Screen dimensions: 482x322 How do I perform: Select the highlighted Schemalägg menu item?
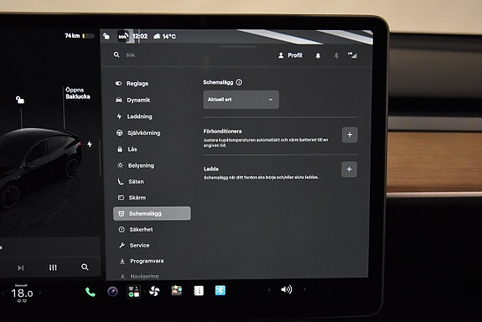coord(152,214)
